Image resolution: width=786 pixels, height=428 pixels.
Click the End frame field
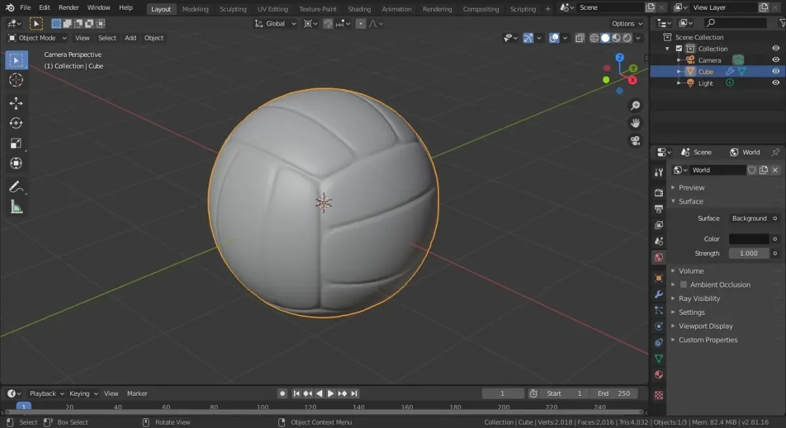614,393
